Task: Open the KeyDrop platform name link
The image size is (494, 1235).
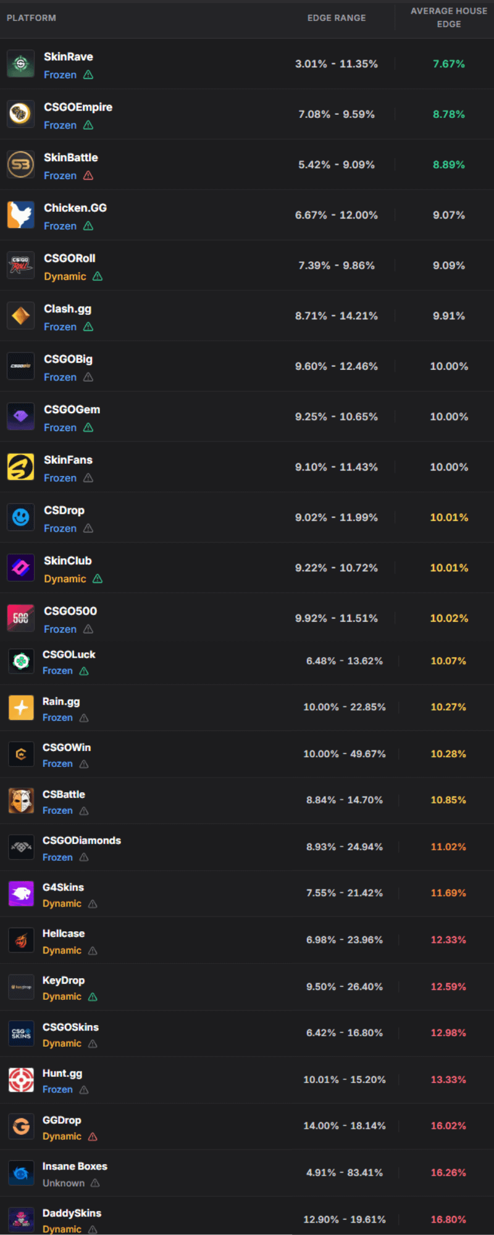Action: click(64, 980)
